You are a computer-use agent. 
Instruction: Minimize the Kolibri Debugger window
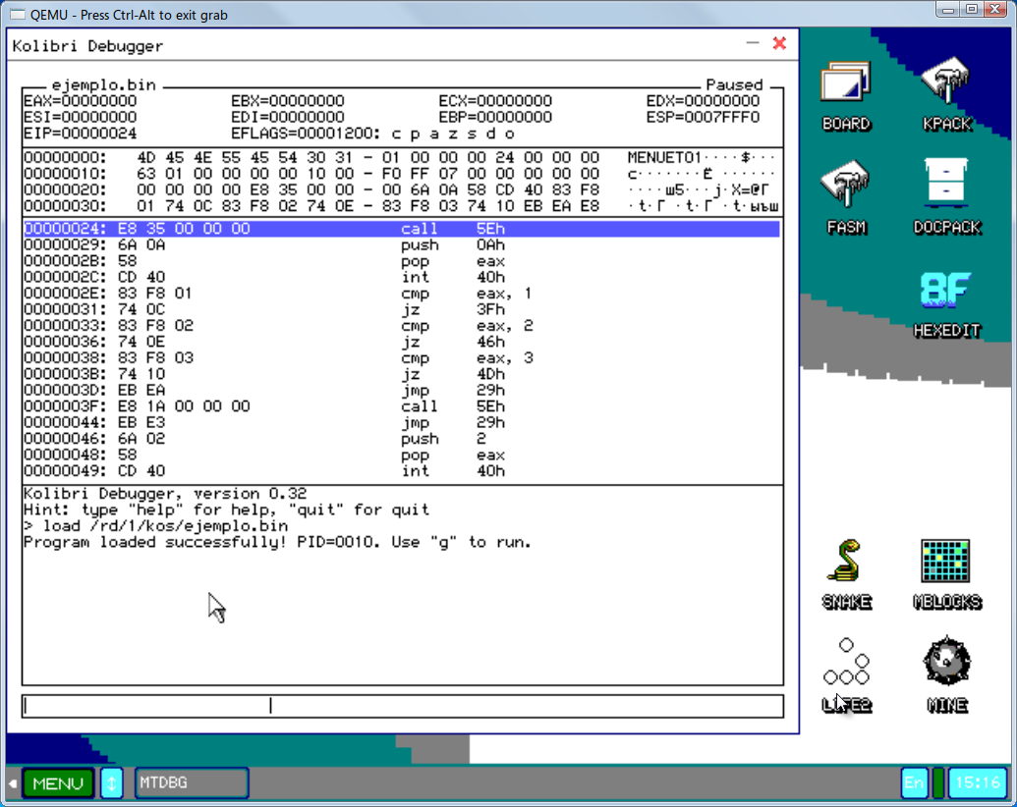pyautogui.click(x=753, y=44)
